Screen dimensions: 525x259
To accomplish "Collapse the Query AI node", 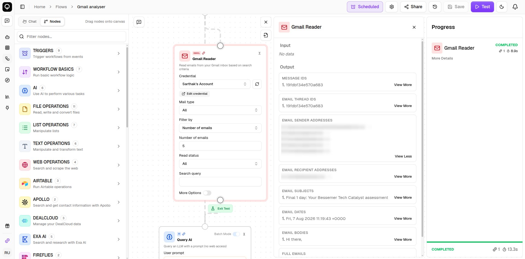I will click(x=244, y=234).
